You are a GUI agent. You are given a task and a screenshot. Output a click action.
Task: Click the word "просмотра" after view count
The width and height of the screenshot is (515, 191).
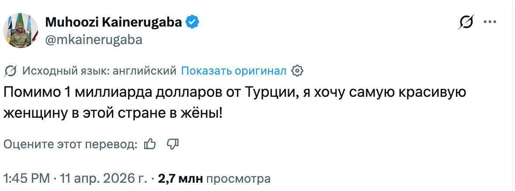coord(238,178)
